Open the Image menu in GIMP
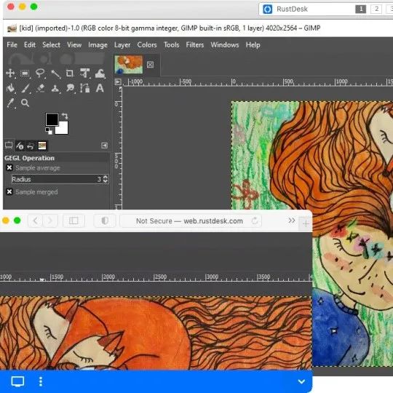Viewport: 393px width, 393px height. click(98, 45)
